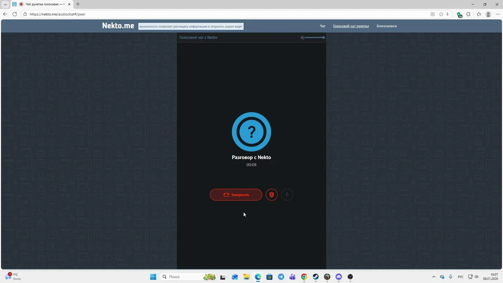503x283 pixels.
Task: Click the anonymity slogan banner text
Action: pos(191,26)
